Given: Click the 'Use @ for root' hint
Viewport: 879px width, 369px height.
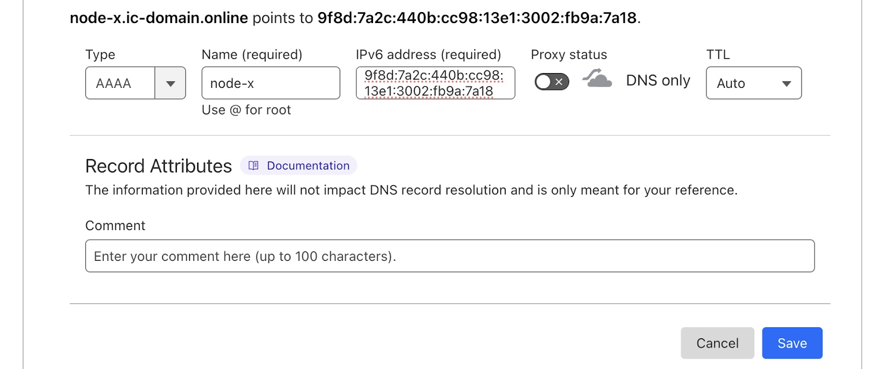Looking at the screenshot, I should tap(246, 110).
